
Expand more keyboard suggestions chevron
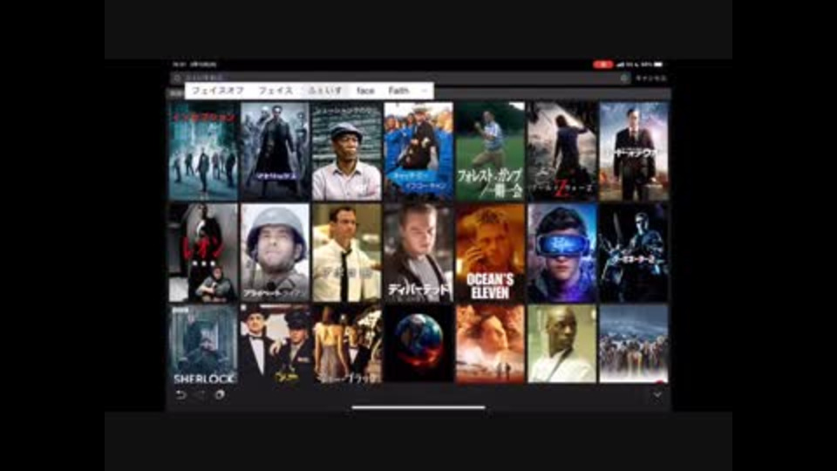424,91
